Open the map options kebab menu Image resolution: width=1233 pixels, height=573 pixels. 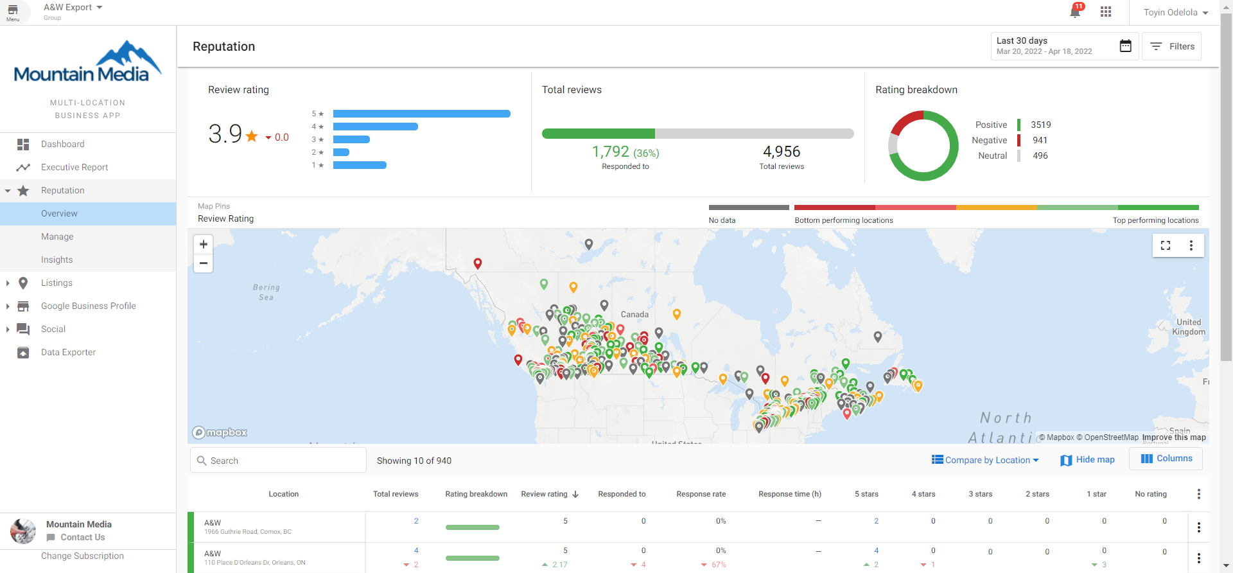(x=1191, y=245)
